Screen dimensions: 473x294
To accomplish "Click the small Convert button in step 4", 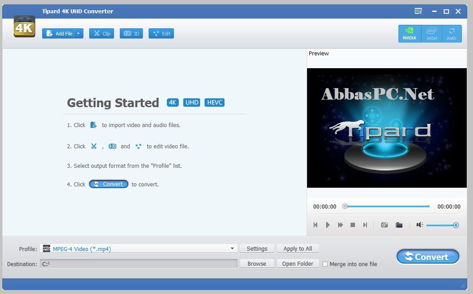I will (109, 184).
